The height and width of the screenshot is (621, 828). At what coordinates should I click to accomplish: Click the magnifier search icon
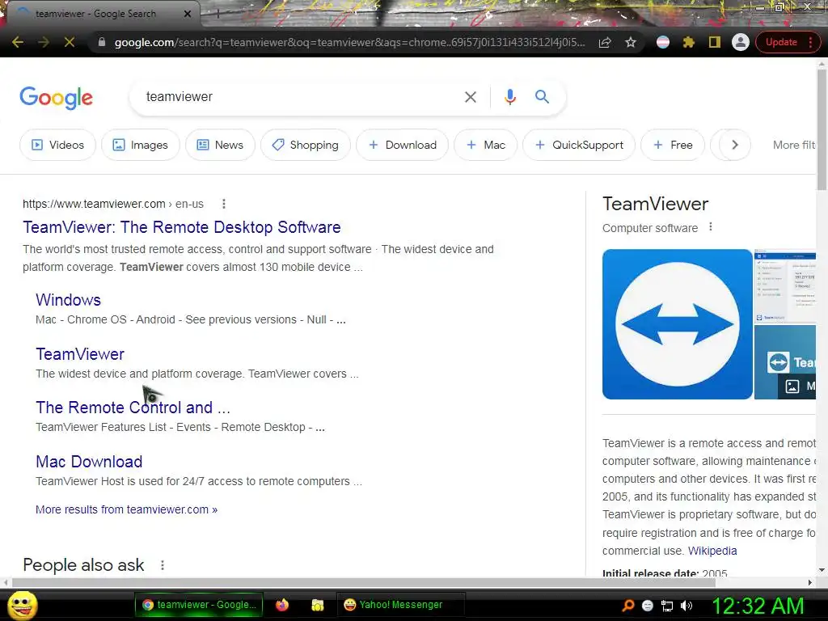(542, 97)
